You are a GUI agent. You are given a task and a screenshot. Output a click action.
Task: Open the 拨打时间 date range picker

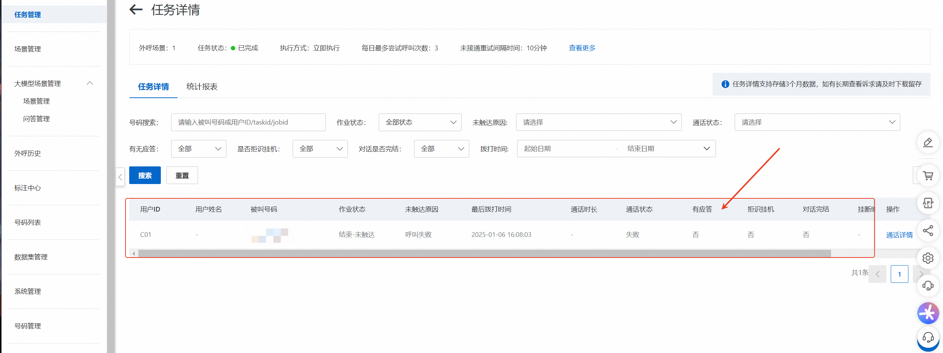coord(617,149)
